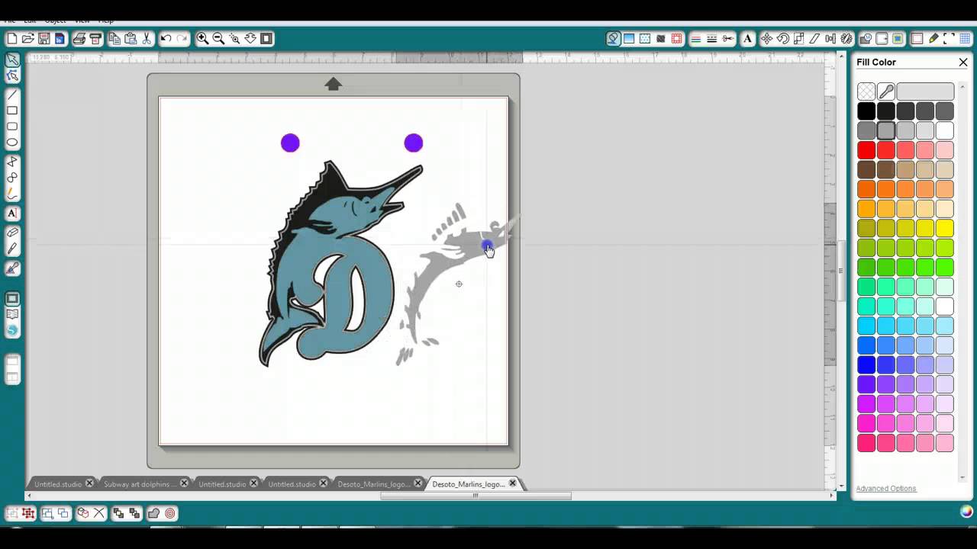
Task: Create a new document
Action: click(x=11, y=38)
